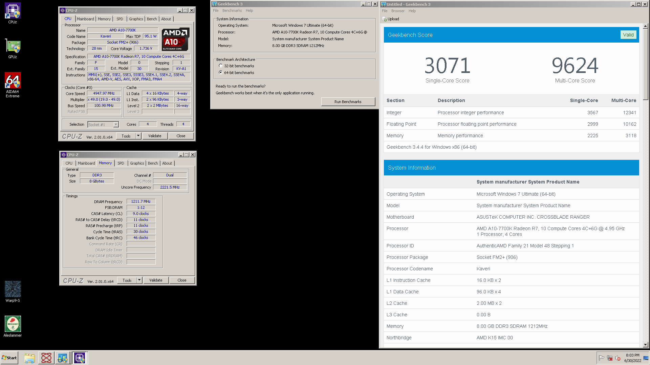Click the Geekbench 3 window title icon
Screen dimensions: 650x365
pyautogui.click(x=214, y=4)
